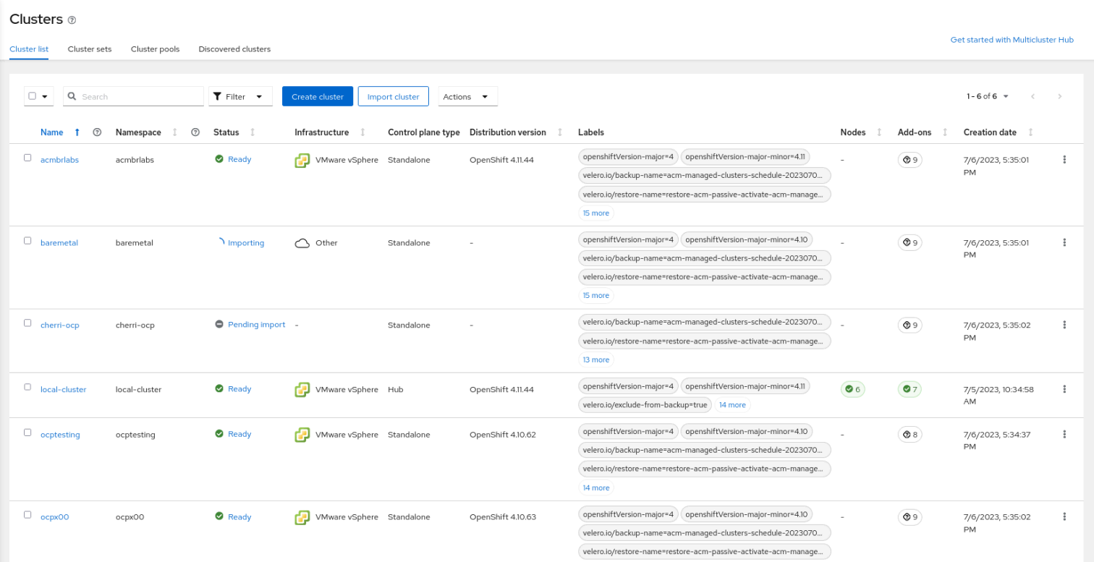This screenshot has height=562, width=1094.
Task: Click the cloud icon in baremetal's Infrastructure column
Action: point(302,242)
